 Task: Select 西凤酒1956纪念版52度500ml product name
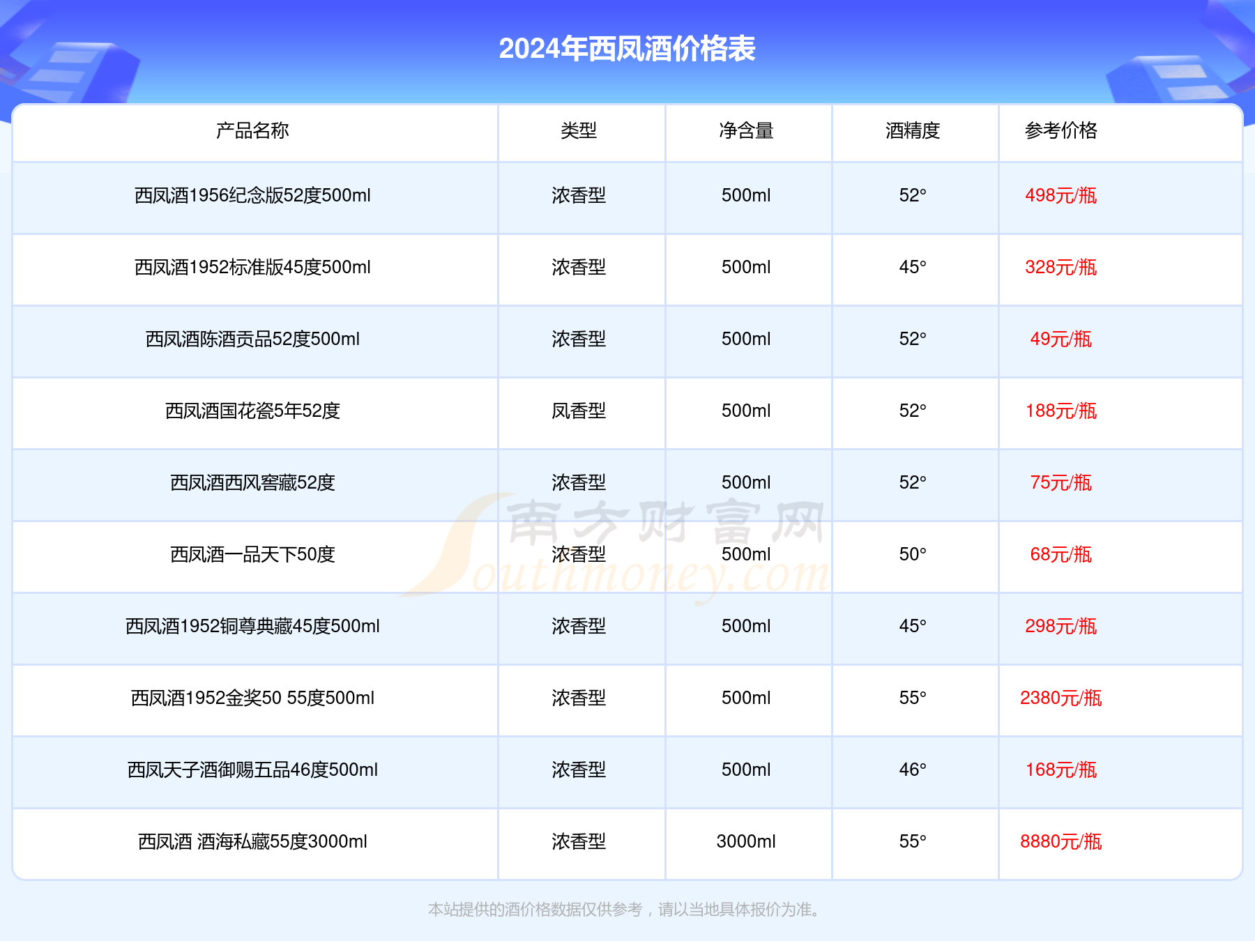[x=252, y=195]
